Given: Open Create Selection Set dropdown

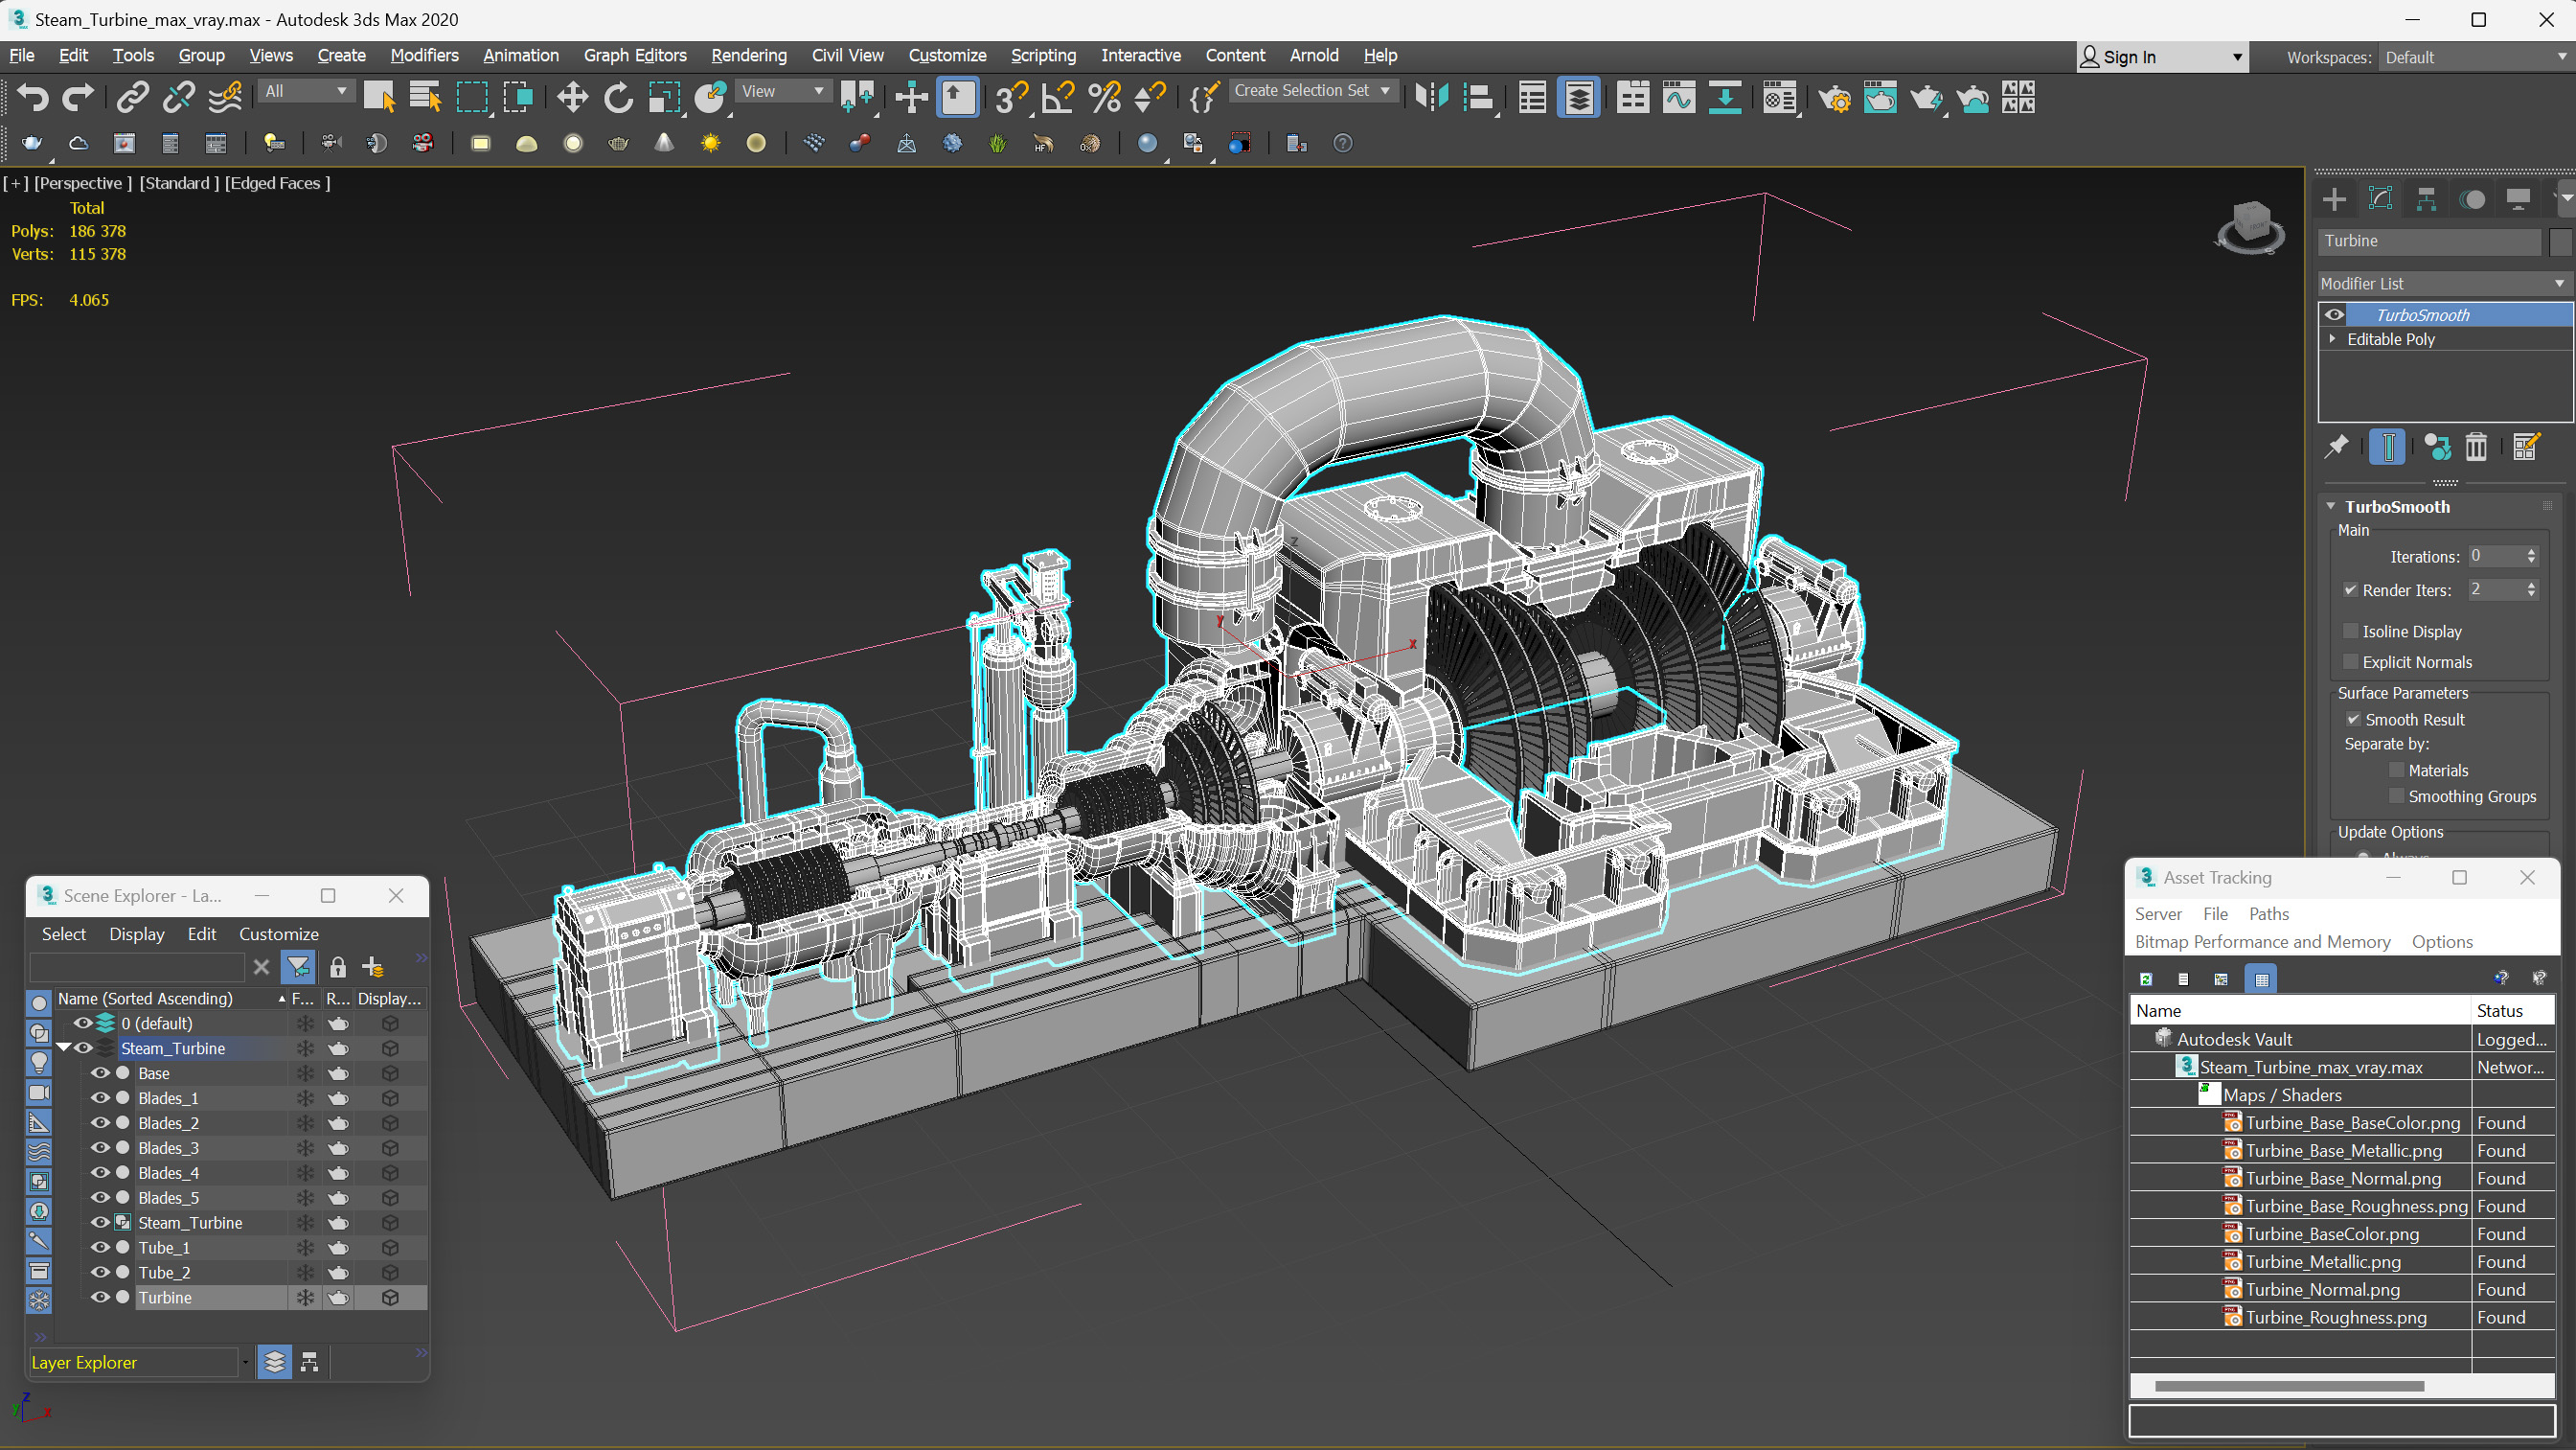Looking at the screenshot, I should point(1312,91).
